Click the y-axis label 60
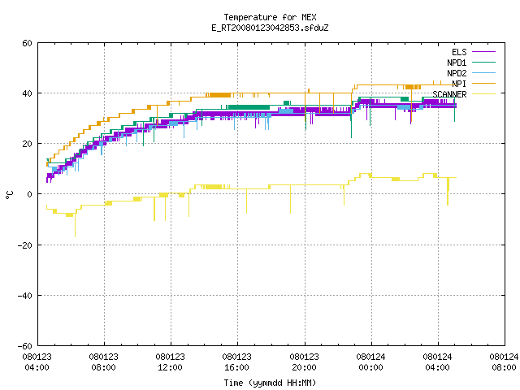This screenshot has width=520, height=390. click(27, 43)
